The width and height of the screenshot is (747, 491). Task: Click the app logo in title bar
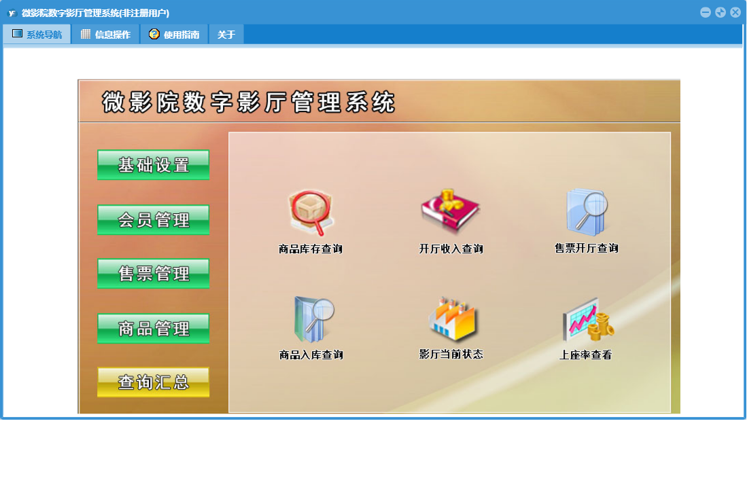tap(12, 13)
